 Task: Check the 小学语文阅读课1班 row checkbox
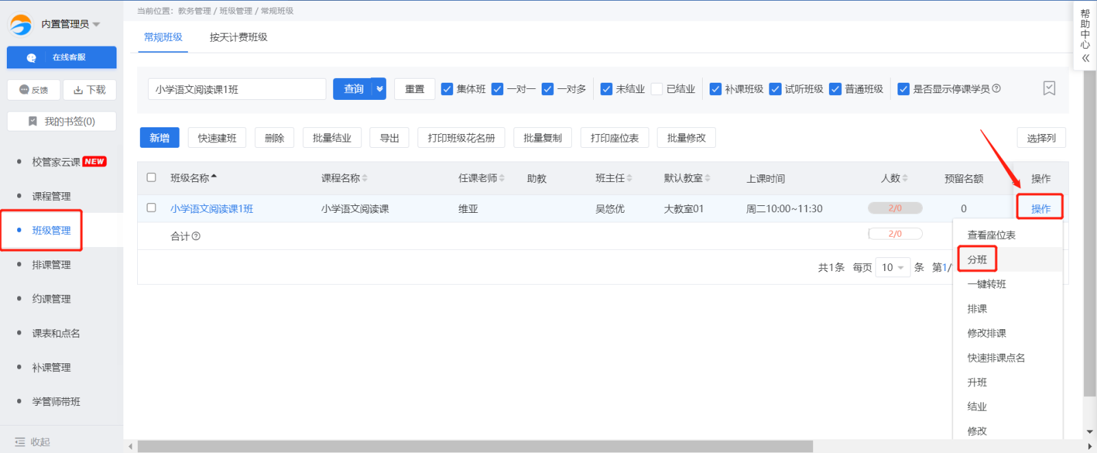[x=152, y=207]
